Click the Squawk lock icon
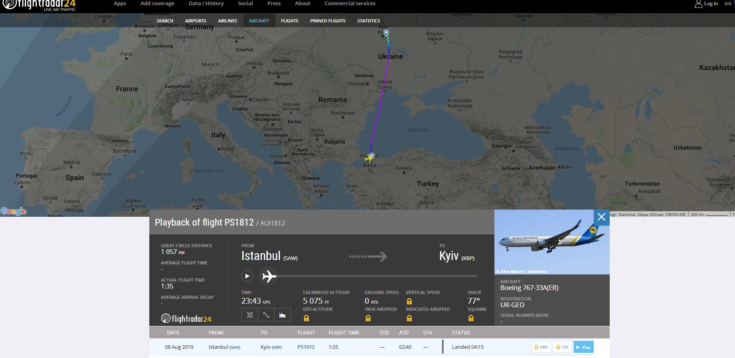 pos(471,318)
